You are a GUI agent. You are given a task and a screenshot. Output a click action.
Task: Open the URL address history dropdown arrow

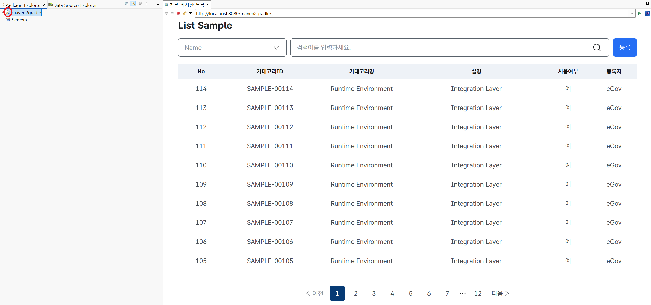pos(632,13)
